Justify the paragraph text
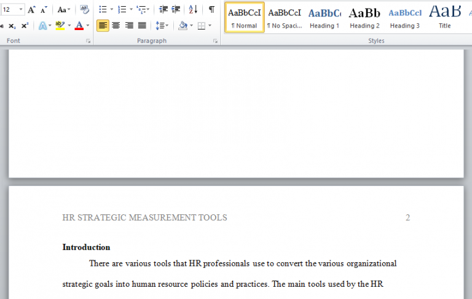 point(143,26)
